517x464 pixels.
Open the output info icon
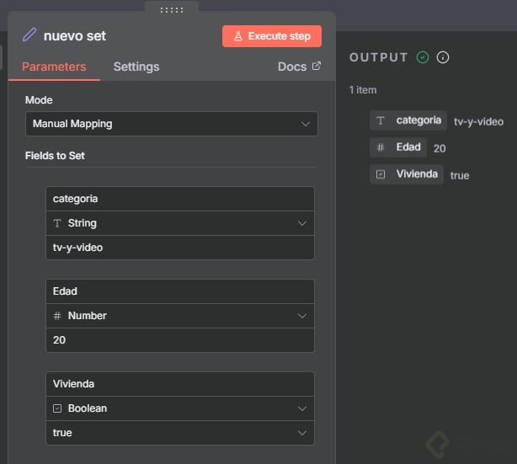443,57
